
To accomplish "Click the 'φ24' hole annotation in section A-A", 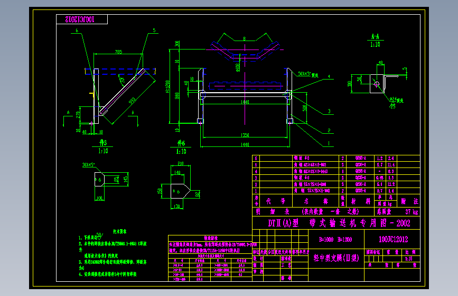I will [x=393, y=100].
